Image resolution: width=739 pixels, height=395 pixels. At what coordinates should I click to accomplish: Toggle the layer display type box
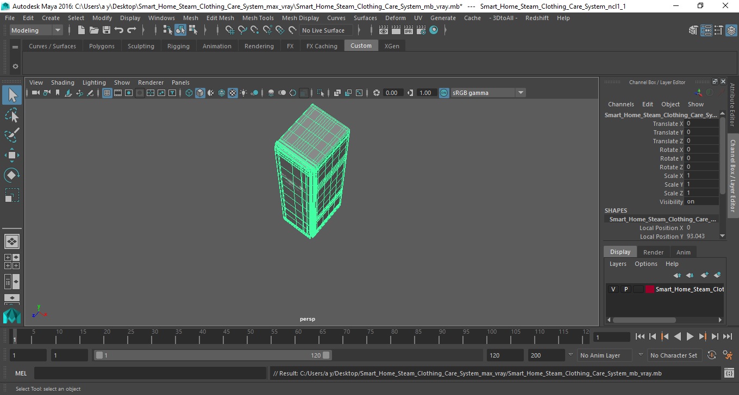pyautogui.click(x=638, y=289)
